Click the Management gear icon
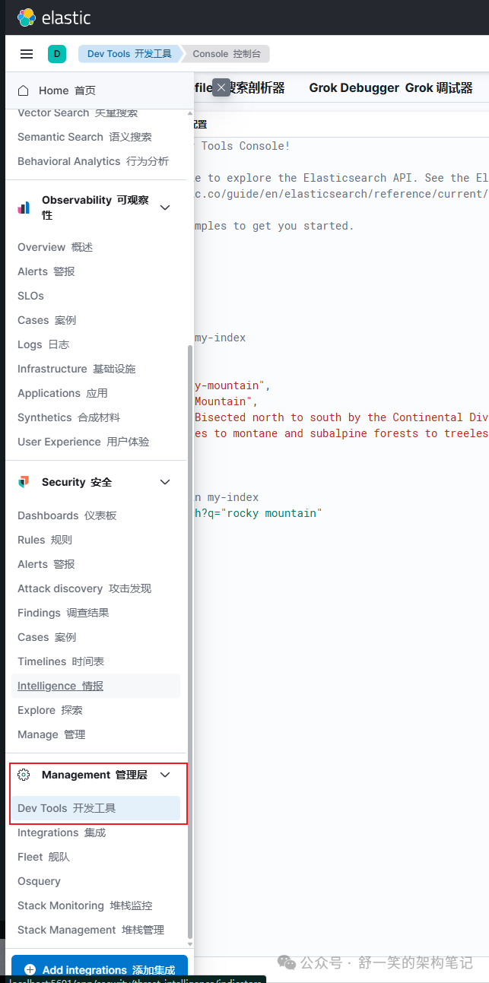489x983 pixels. click(24, 775)
